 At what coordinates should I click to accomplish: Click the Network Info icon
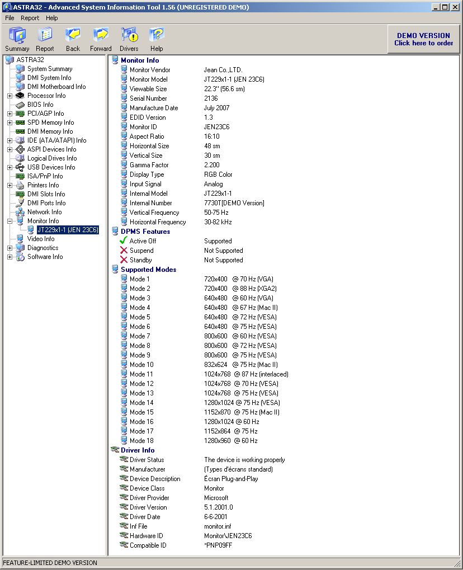click(x=20, y=212)
